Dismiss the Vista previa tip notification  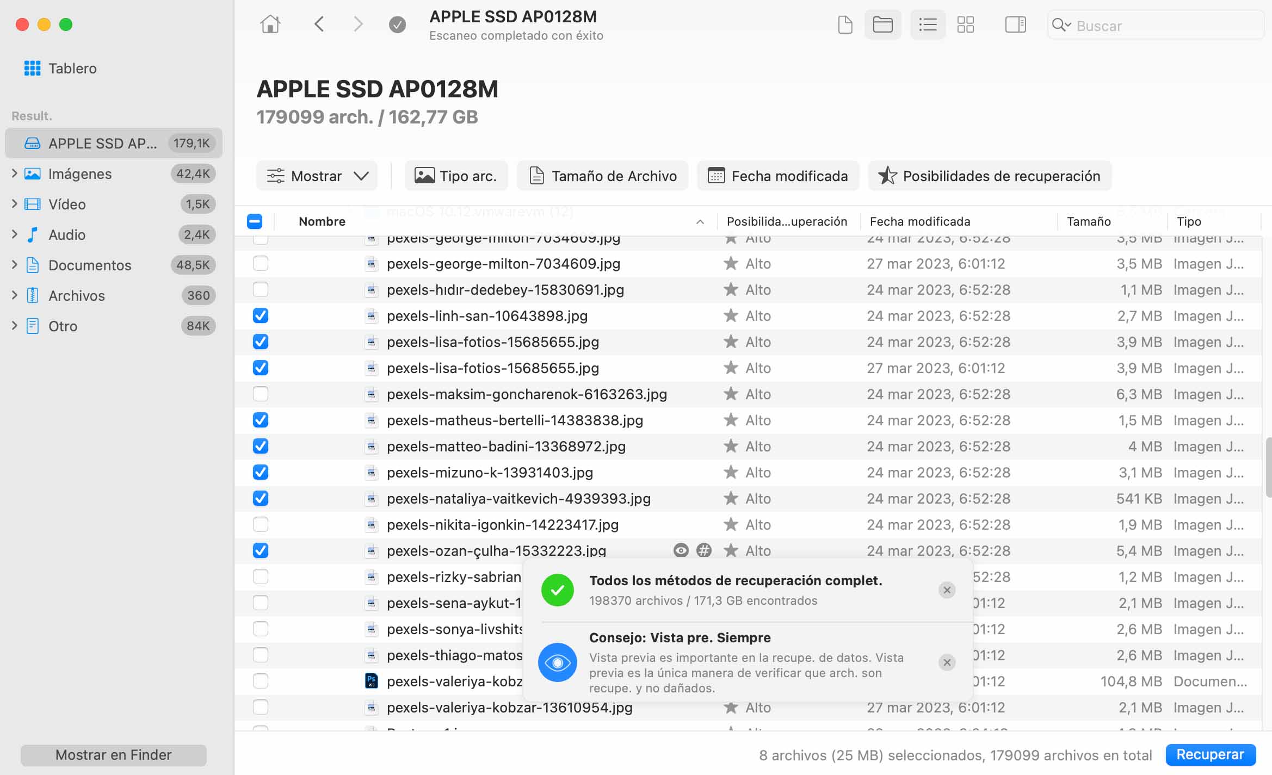pyautogui.click(x=947, y=662)
